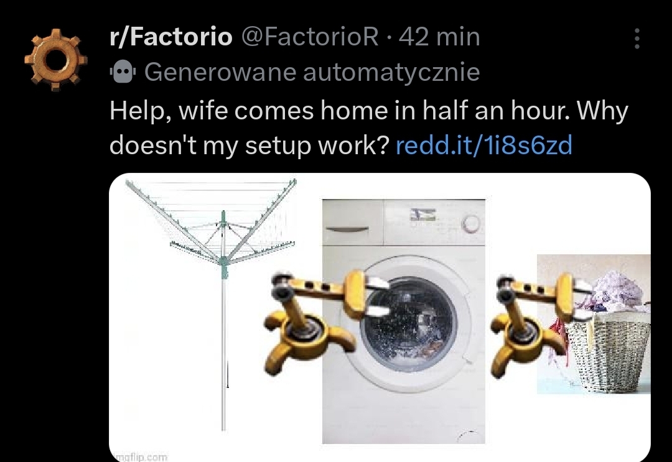Click the washing machine detergent drawer
This screenshot has width=672, height=462.
[353, 223]
